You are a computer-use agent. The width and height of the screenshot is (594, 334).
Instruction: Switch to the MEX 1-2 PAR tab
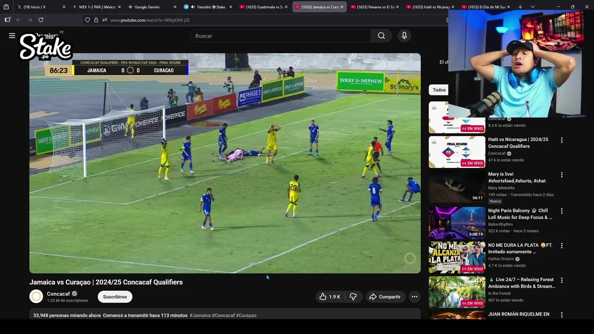[x=96, y=7]
